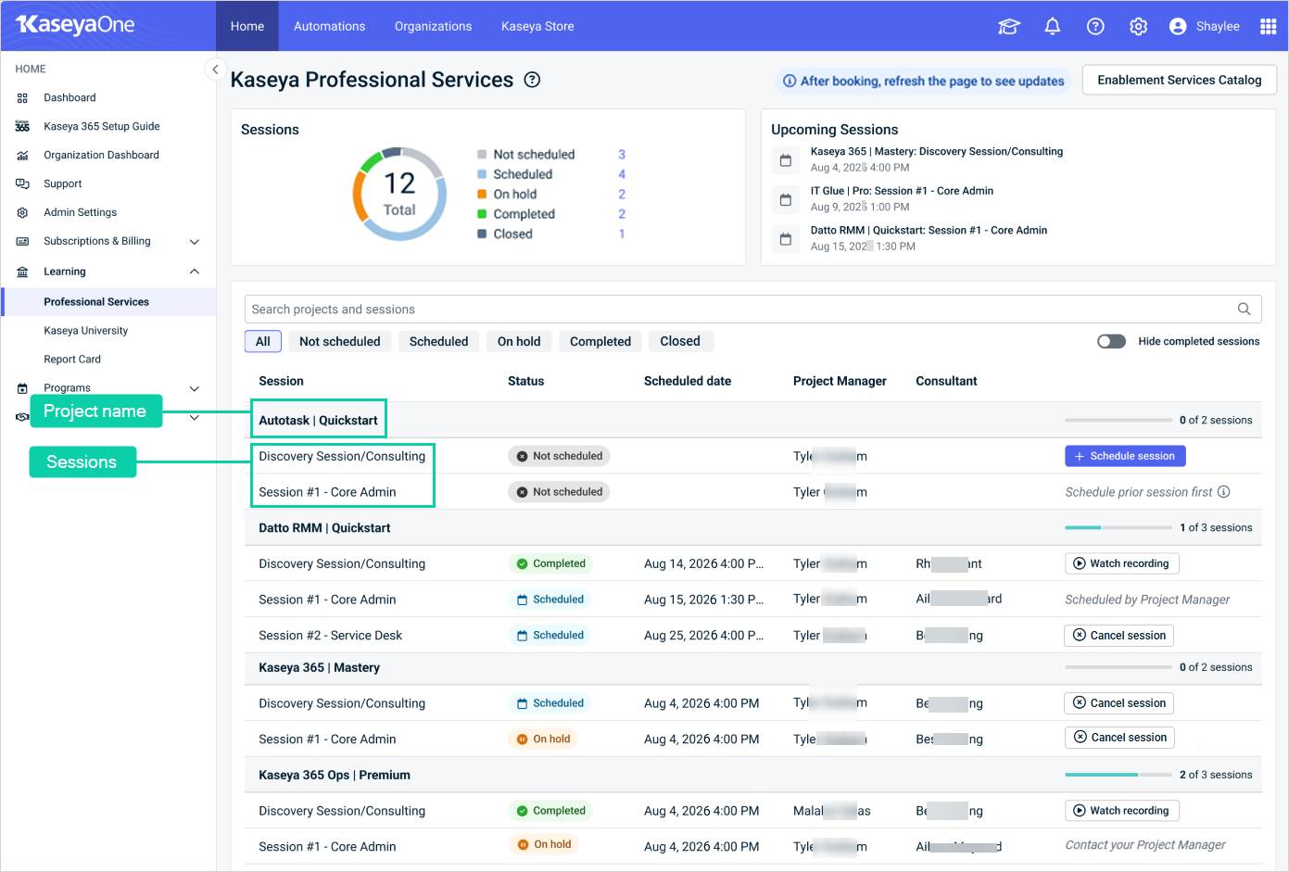The height and width of the screenshot is (872, 1289).
Task: Collapse the Learning section chevron
Action: [x=195, y=272]
